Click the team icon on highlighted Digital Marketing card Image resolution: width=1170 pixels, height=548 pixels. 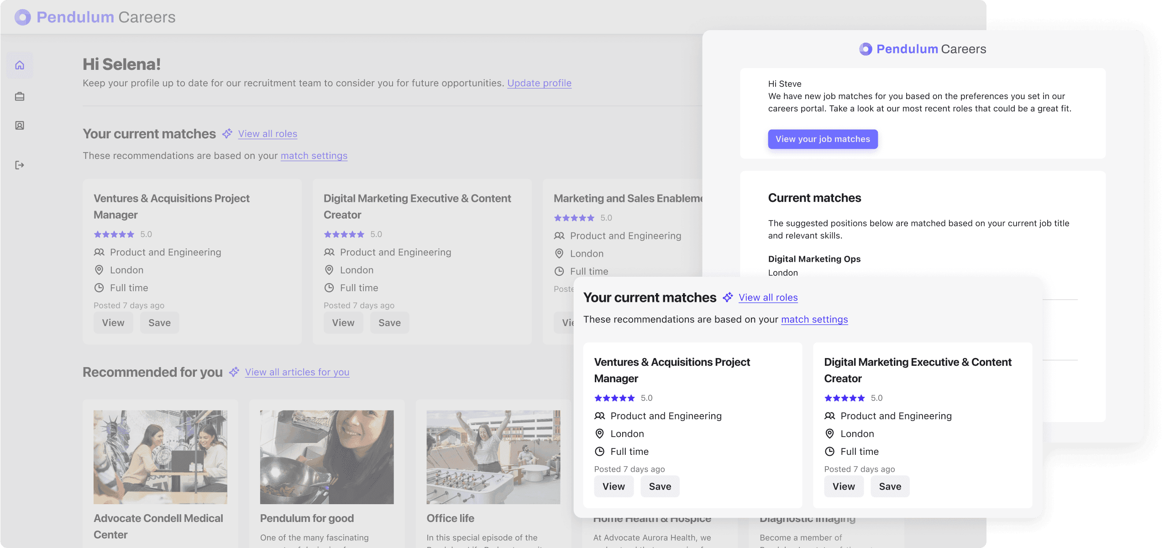[x=829, y=416]
